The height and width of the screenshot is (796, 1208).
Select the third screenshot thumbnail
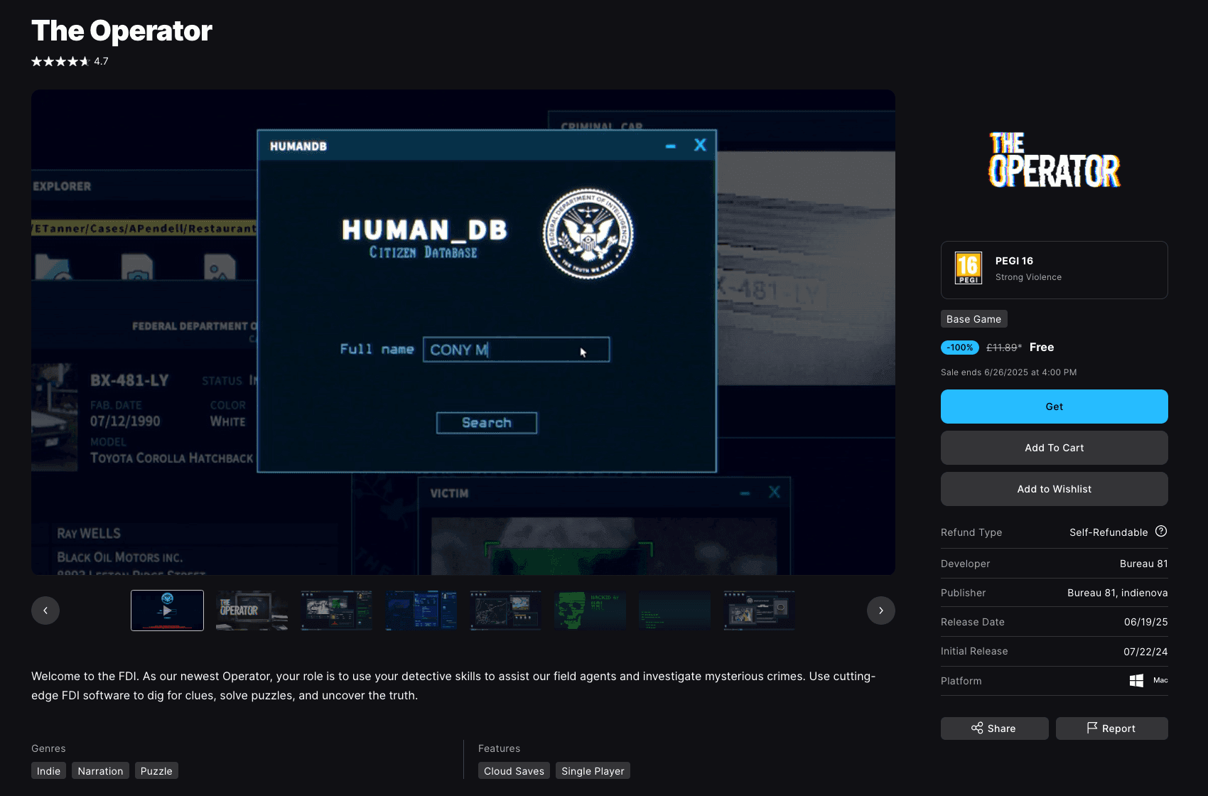(336, 611)
